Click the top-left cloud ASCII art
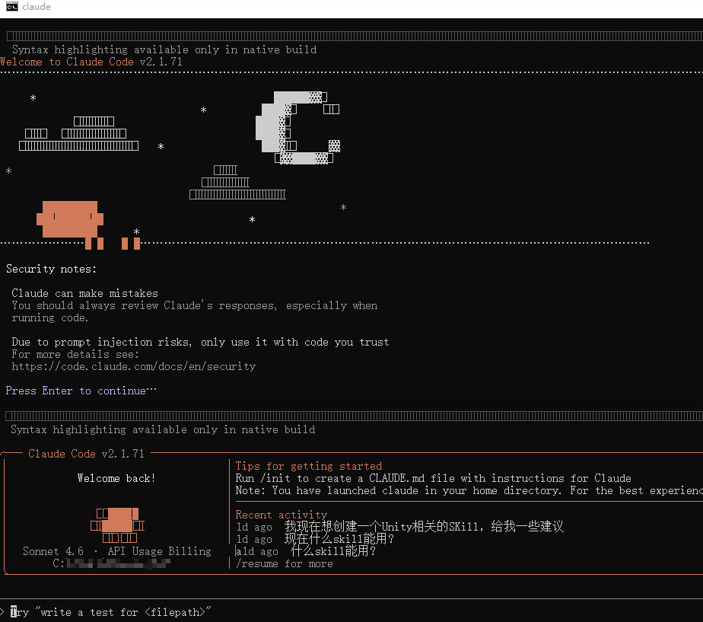703x622 pixels. pos(80,133)
